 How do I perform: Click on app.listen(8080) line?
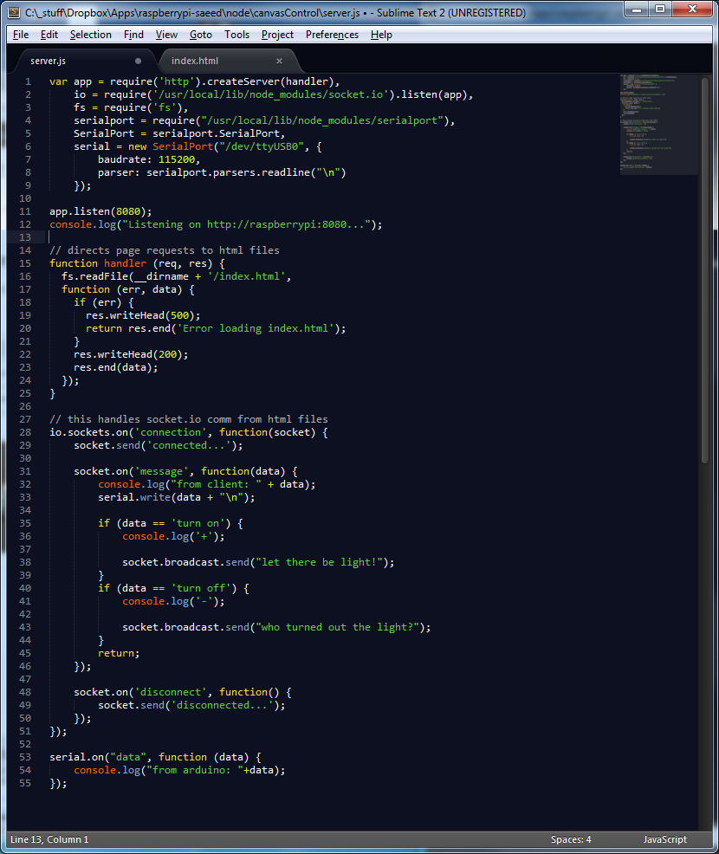(100, 211)
